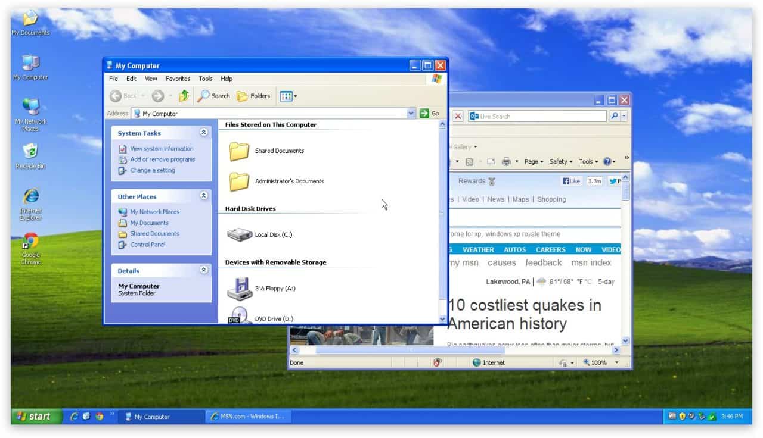Open the Favorites menu

pyautogui.click(x=178, y=79)
